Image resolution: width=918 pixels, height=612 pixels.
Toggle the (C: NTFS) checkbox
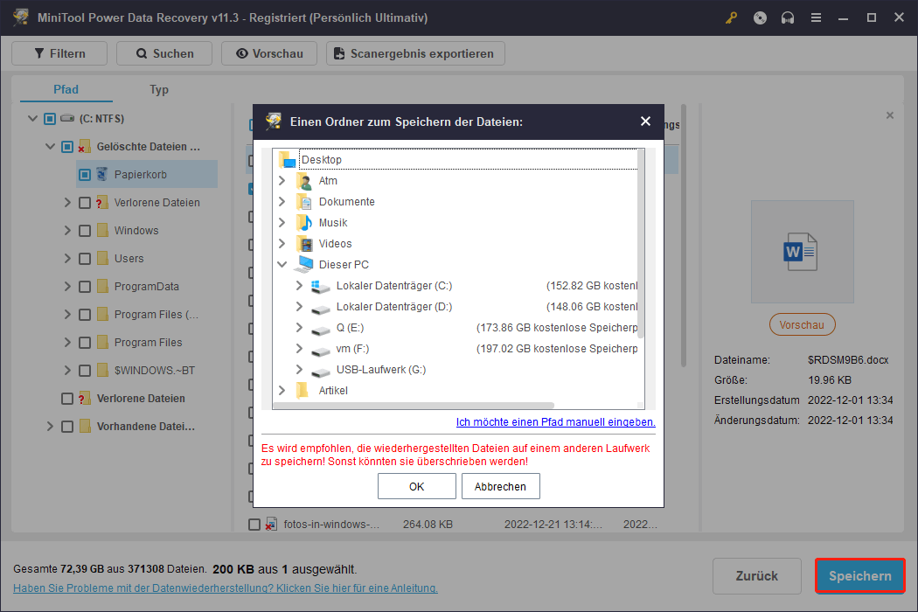pyautogui.click(x=50, y=119)
